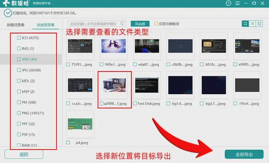Switch to grid thumbnail view
This screenshot has width=269, height=163.
245,24
